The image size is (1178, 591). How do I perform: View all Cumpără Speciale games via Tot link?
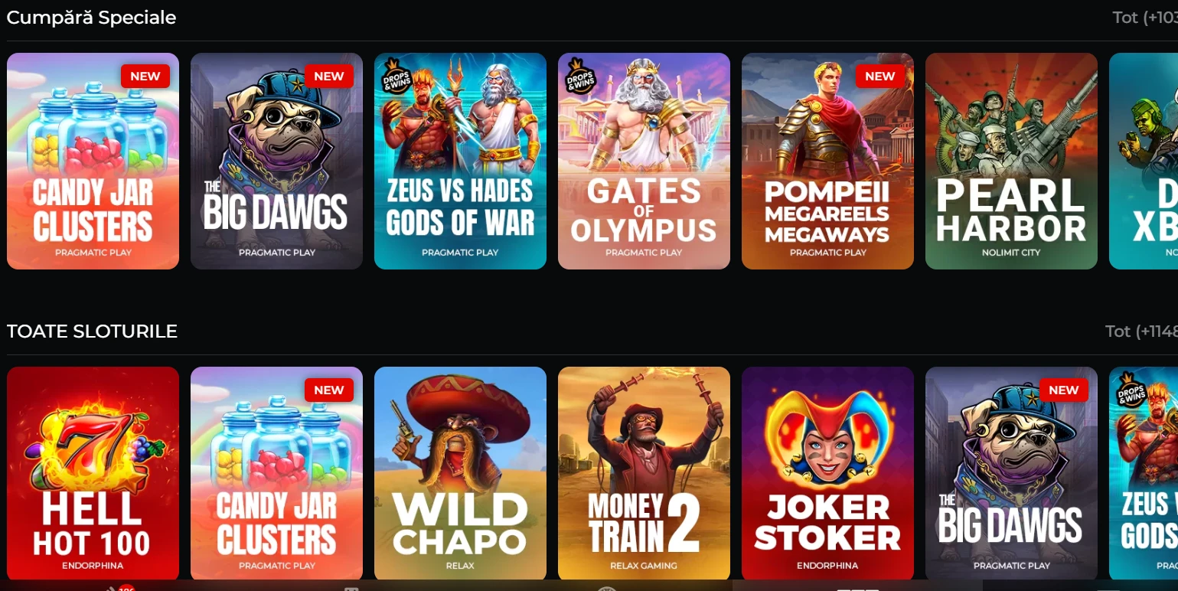click(1144, 18)
